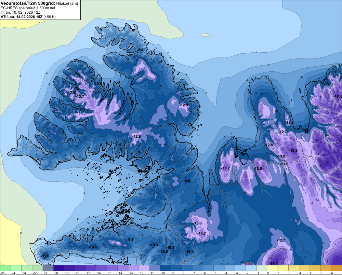Click the '-4' legend scale label
This screenshot has width=342, height=275.
(226, 273)
